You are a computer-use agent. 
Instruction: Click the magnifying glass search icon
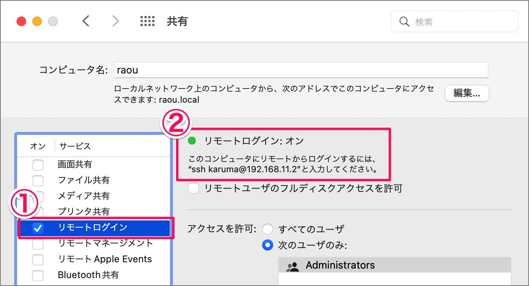[x=404, y=21]
